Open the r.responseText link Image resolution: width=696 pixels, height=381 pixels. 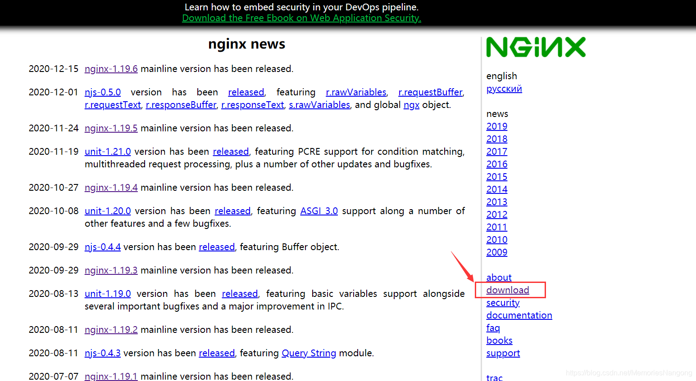click(x=253, y=105)
